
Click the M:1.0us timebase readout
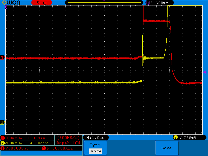pos(95,138)
